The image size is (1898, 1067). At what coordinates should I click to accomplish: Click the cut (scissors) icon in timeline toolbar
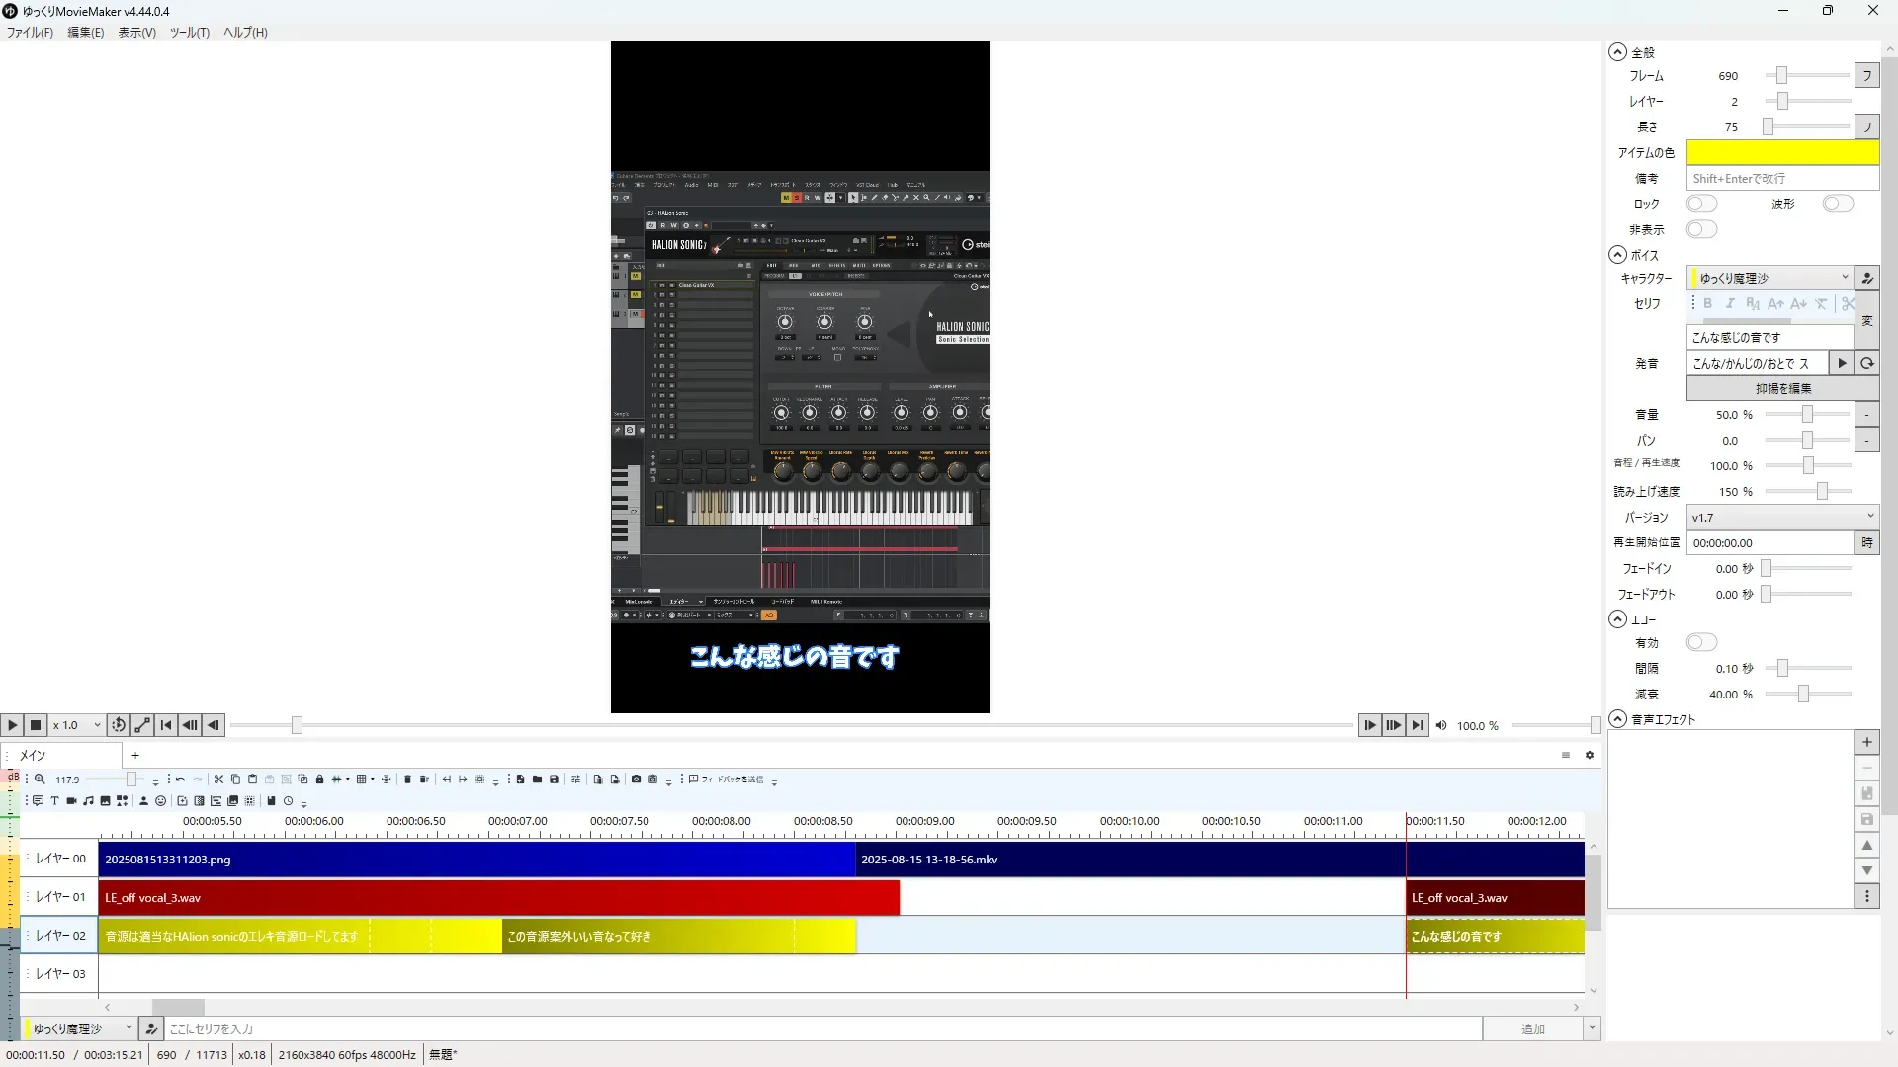click(x=218, y=780)
